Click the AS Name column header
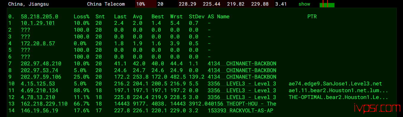 [x=219, y=17]
